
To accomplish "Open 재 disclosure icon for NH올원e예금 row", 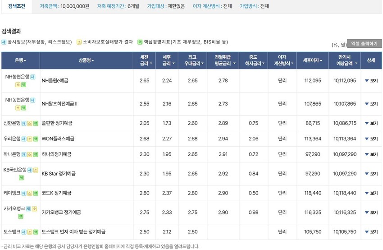I will tap(33, 77).
